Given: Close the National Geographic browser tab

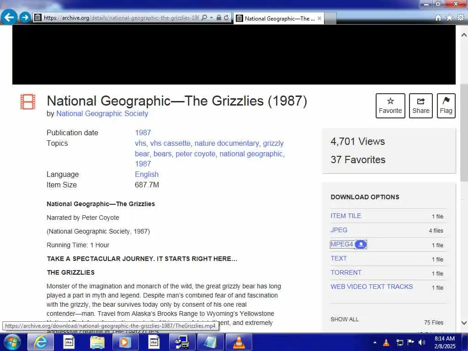Looking at the screenshot, I should pos(319,18).
